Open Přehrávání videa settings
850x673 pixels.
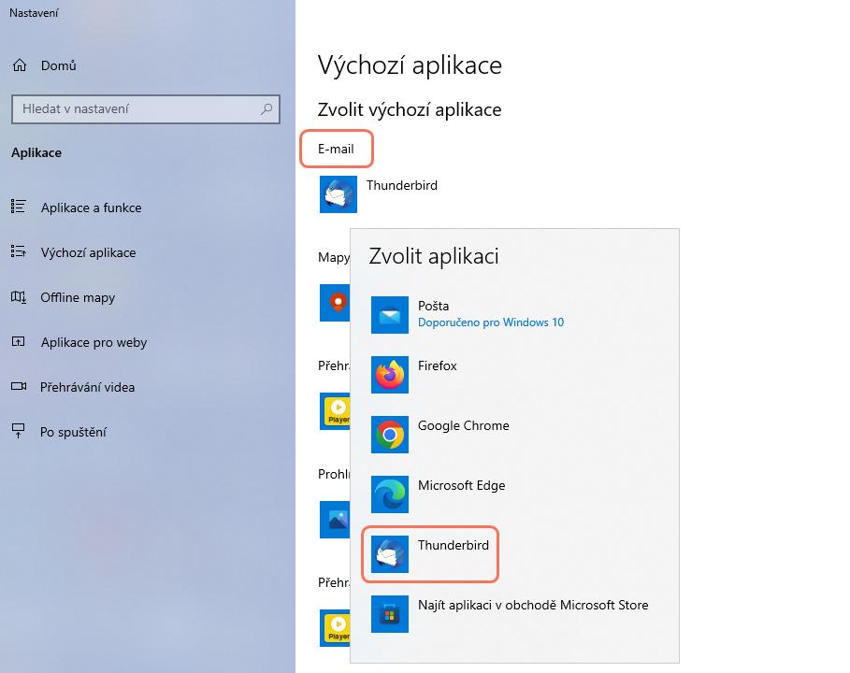(87, 387)
